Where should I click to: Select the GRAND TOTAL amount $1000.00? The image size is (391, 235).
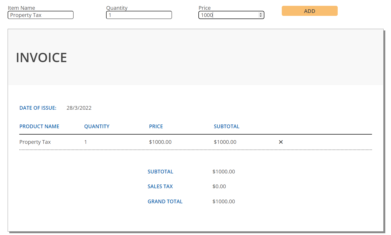[x=224, y=201]
